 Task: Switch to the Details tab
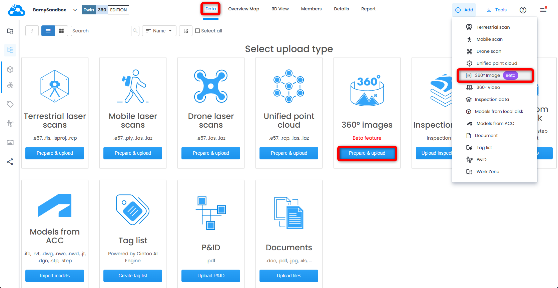342,9
